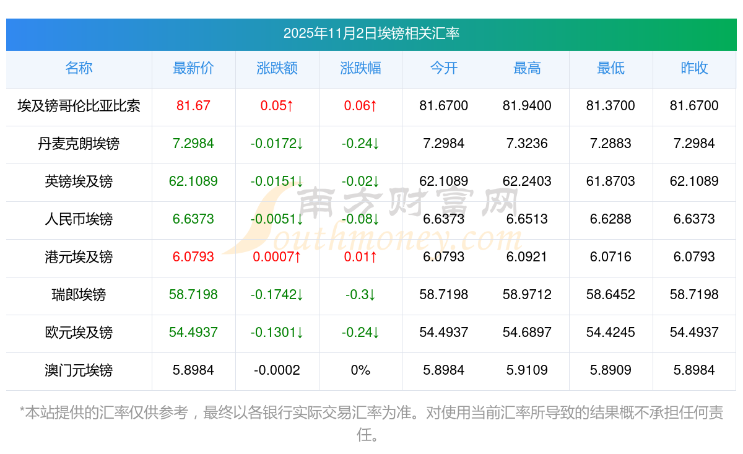Viewport: 743px width, 454px height.
Task: Open the 港元埃及镑 row name
Action: [79, 257]
